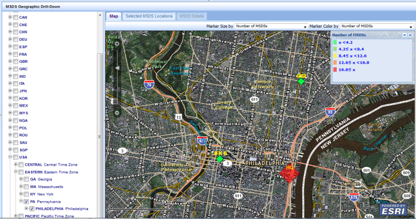Click the orange 12.6≤ x <16.8 swatch
The height and width of the screenshot is (219, 416).
tap(335, 63)
